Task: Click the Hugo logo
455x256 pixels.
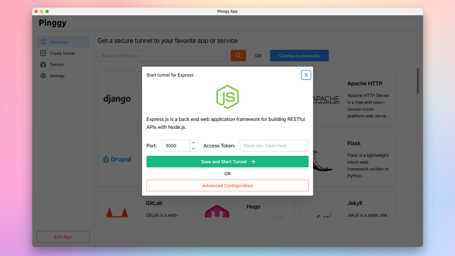Action: 217,211
